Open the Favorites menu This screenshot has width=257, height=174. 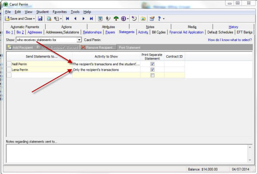[60, 12]
